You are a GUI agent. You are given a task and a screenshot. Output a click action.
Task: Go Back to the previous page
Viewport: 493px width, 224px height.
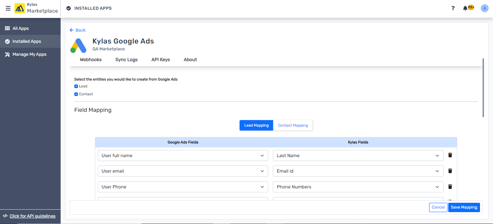[x=78, y=30]
